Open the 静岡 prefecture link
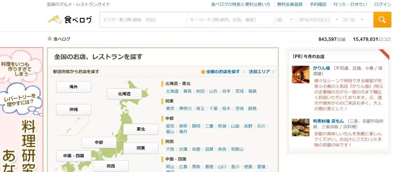 196,126
